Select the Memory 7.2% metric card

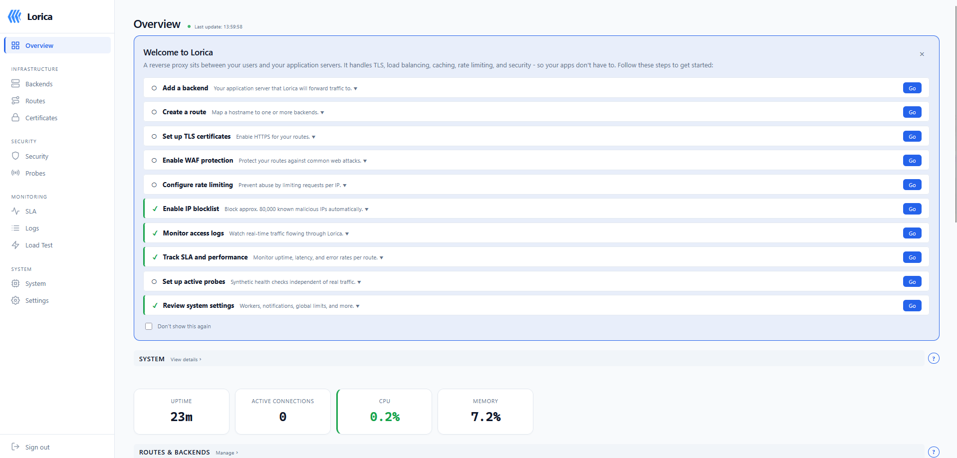click(485, 412)
